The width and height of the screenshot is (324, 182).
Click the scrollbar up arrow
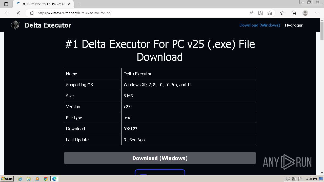[322, 20]
